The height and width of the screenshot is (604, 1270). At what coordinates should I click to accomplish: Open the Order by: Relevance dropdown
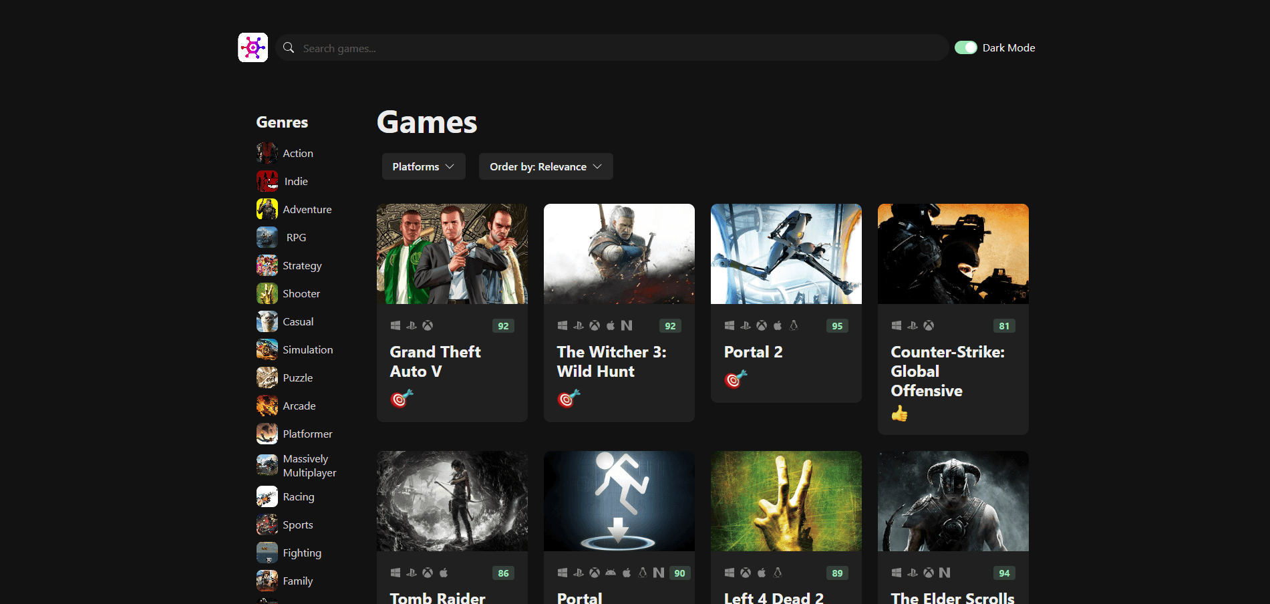546,166
